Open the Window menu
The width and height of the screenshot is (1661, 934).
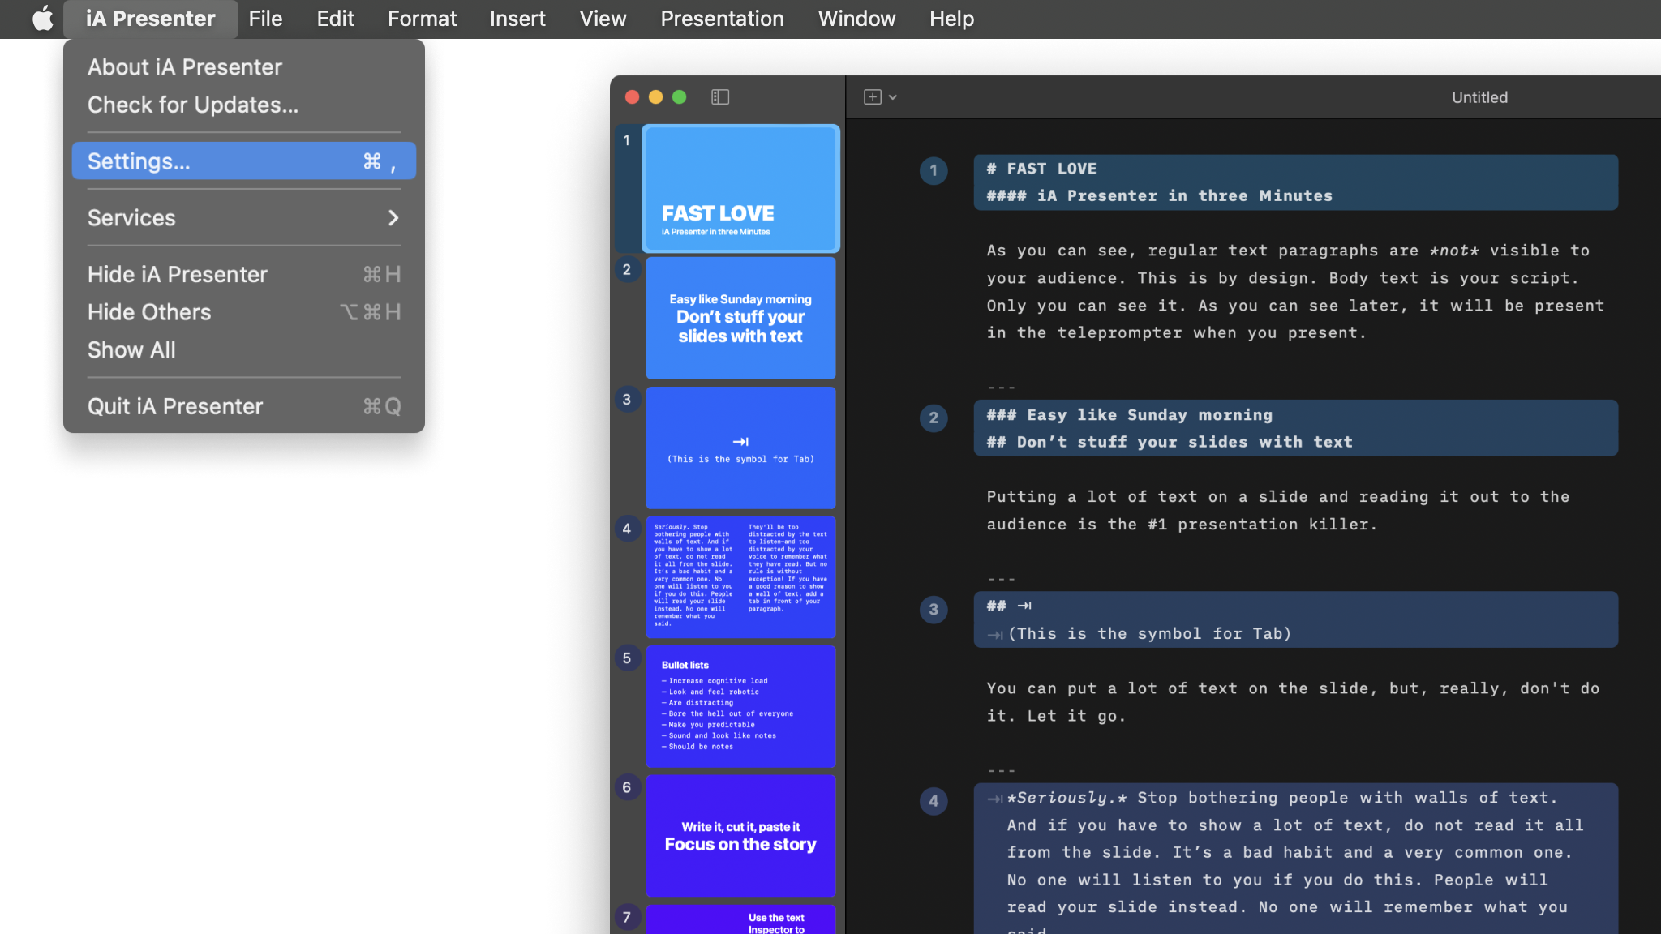856,19
